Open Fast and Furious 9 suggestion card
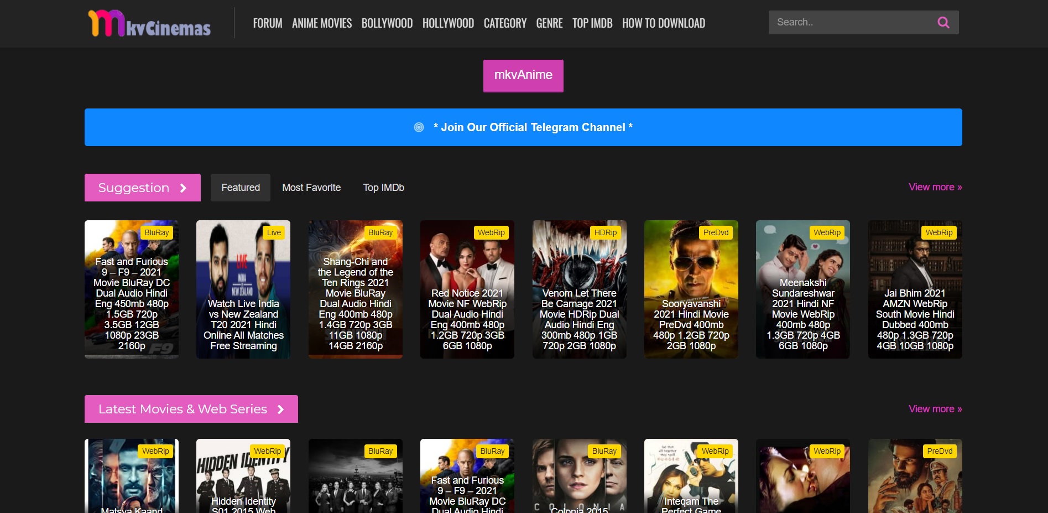This screenshot has width=1048, height=513. (x=132, y=289)
